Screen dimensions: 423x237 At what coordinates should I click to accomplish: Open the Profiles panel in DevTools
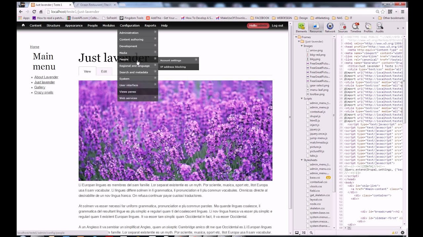[x=368, y=28]
